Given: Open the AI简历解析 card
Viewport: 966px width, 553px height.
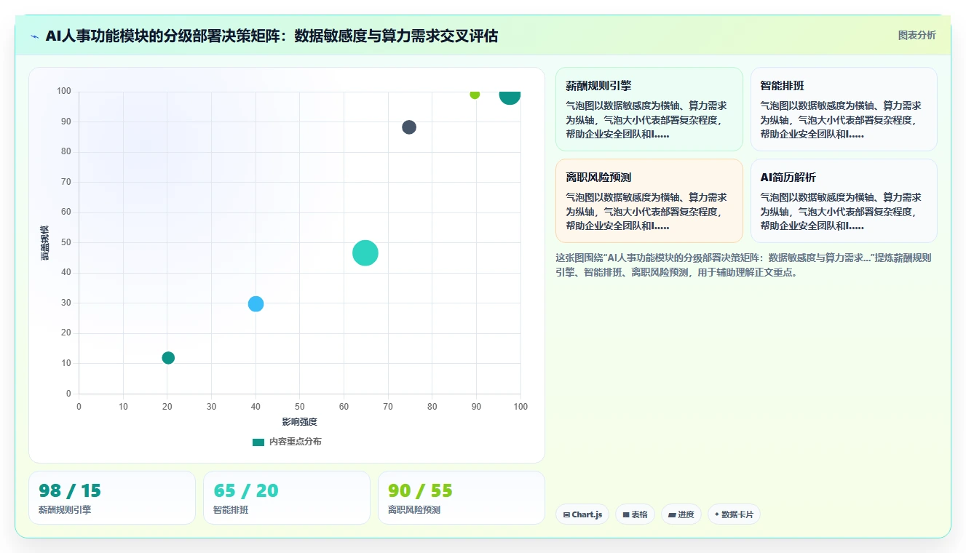Looking at the screenshot, I should (844, 201).
